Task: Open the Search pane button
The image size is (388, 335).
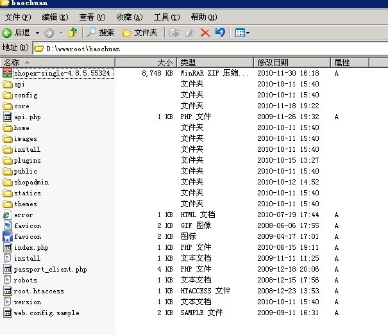Action: coord(101,32)
